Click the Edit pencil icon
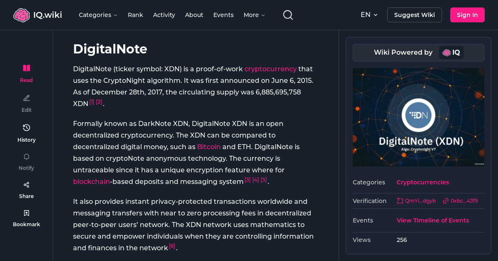Viewport: 498px width, 261px height. (x=26, y=98)
